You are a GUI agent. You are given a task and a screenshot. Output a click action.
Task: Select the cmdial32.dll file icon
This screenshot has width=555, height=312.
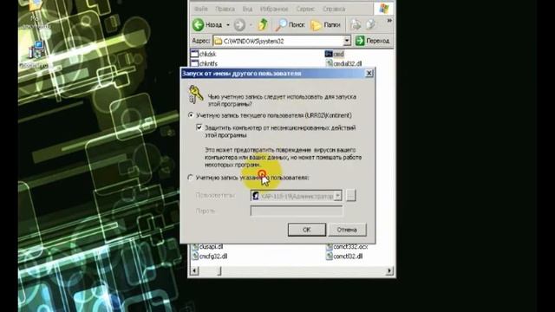(x=330, y=63)
